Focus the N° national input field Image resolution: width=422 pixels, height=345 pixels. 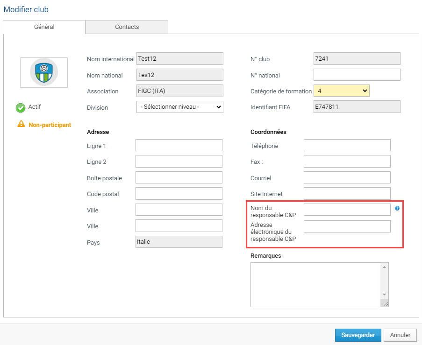pyautogui.click(x=357, y=75)
